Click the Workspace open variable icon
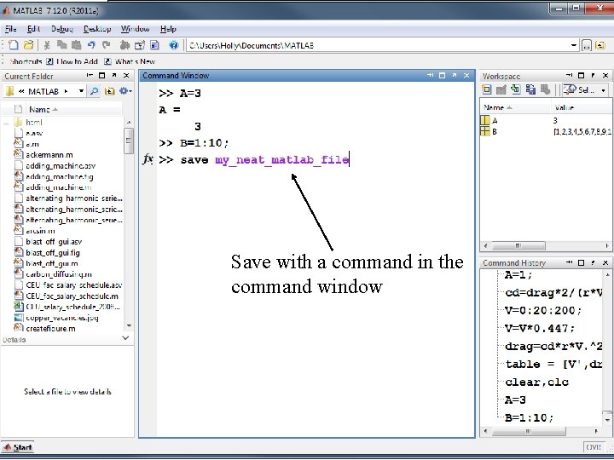The height and width of the screenshot is (460, 614). [501, 89]
